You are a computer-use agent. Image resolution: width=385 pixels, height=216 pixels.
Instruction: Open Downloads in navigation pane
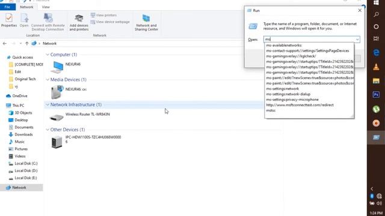pos(20,134)
